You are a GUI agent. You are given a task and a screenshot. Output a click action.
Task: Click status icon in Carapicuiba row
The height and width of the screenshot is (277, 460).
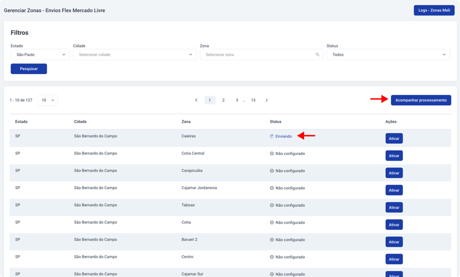pos(272,171)
